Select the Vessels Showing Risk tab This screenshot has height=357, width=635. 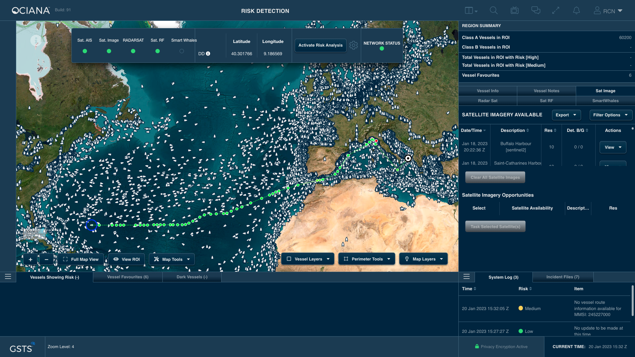click(x=55, y=277)
